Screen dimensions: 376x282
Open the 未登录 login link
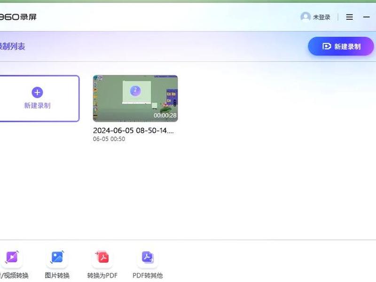[321, 17]
